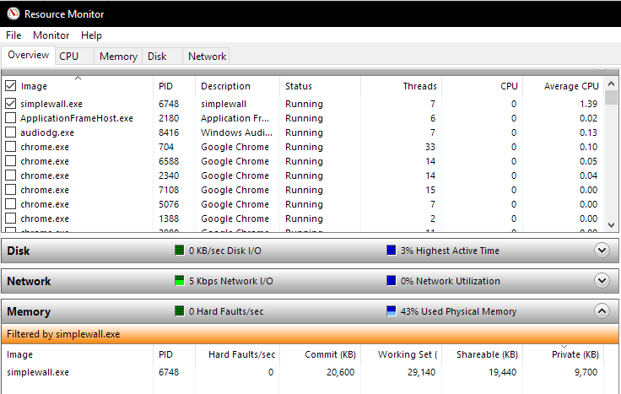This screenshot has height=394, width=621.
Task: Sort memory list by Private (KB) header
Action: point(575,354)
